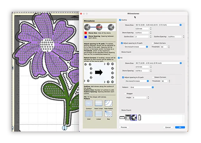Enable Fill Detect Corners checkbox
Image resolution: width=201 pixels, height=143 pixels.
tap(153, 77)
